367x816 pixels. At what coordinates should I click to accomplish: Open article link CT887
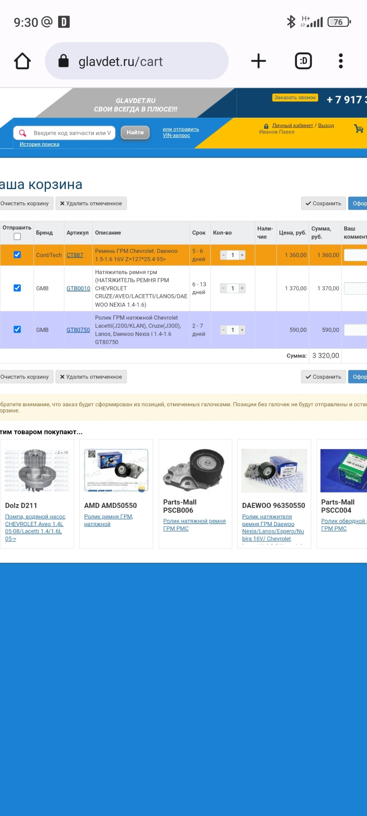tap(75, 255)
